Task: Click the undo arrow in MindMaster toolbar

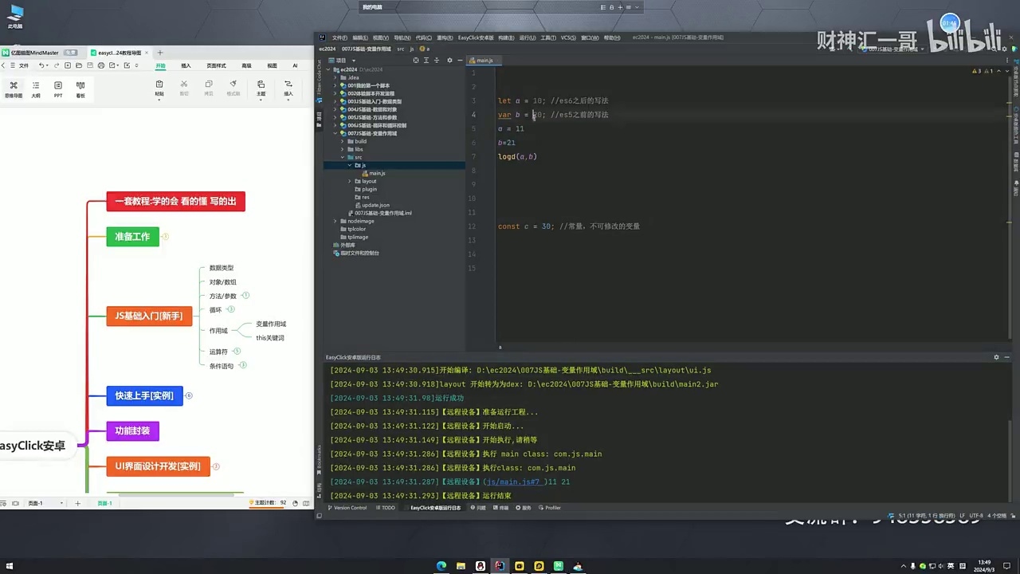Action: click(x=41, y=65)
